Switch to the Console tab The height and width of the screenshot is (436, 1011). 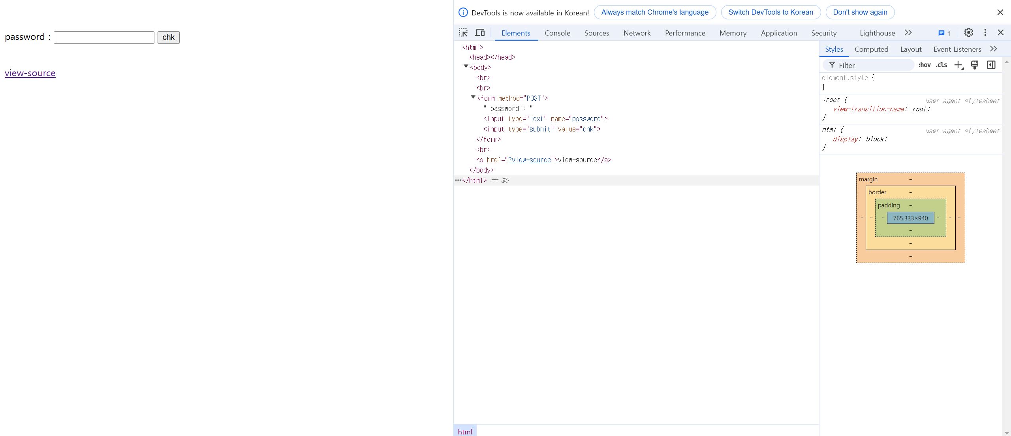tap(557, 33)
